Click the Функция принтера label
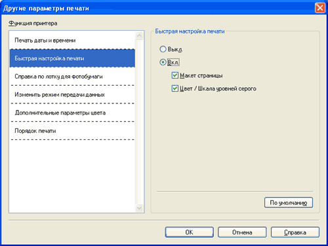 (x=33, y=24)
